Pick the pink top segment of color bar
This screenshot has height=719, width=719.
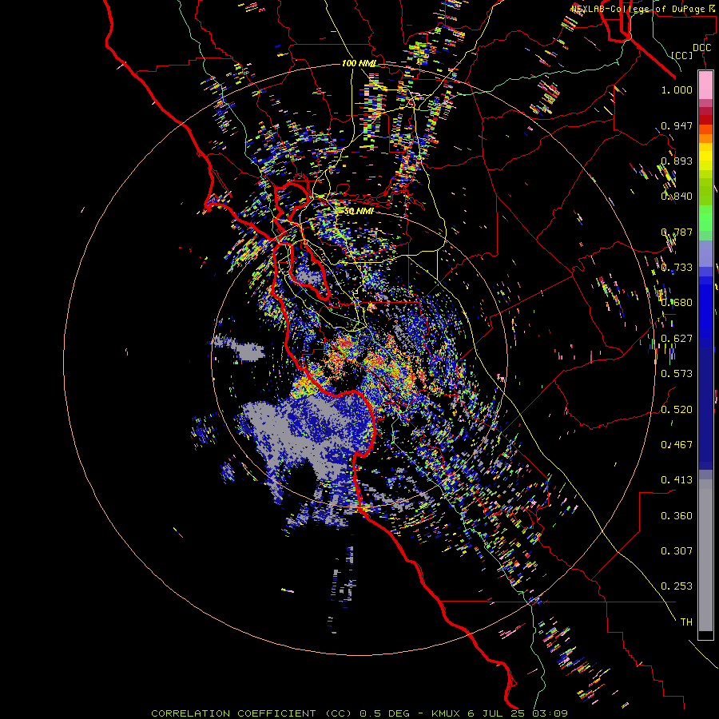[705, 85]
